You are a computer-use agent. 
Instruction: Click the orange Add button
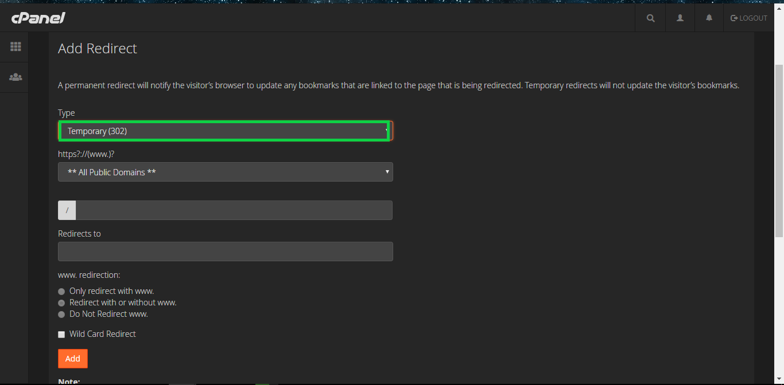coord(73,359)
